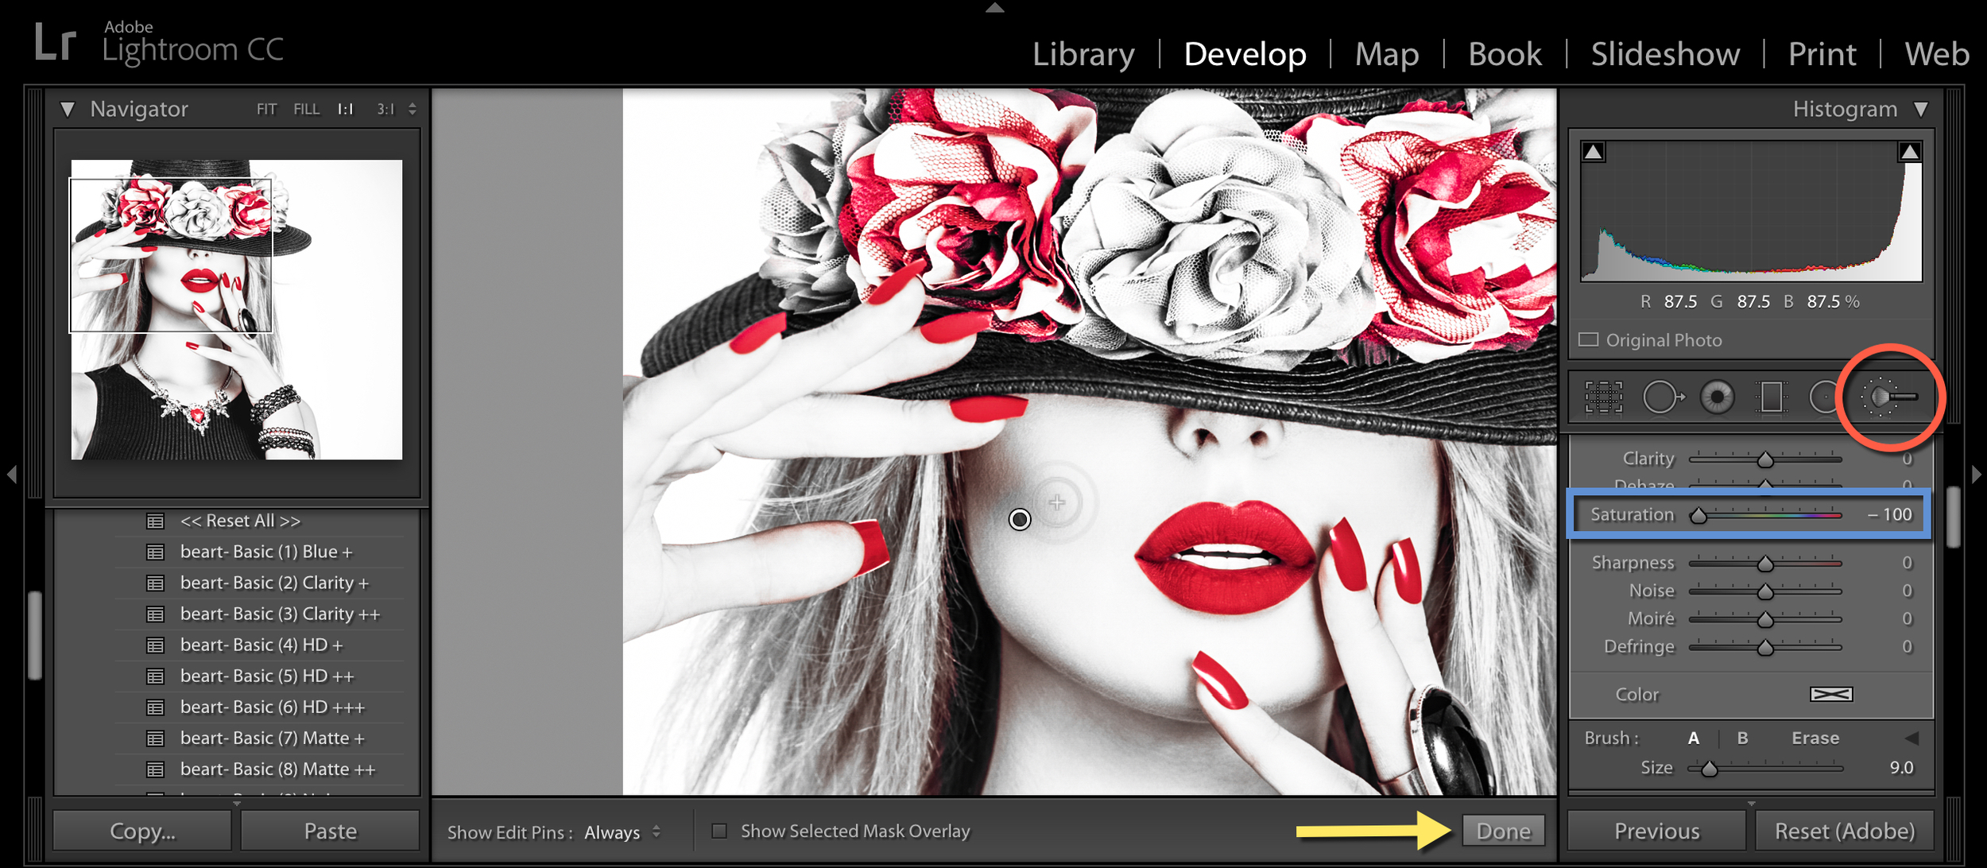
Task: Click the Saturation slider handle
Action: pyautogui.click(x=1698, y=516)
